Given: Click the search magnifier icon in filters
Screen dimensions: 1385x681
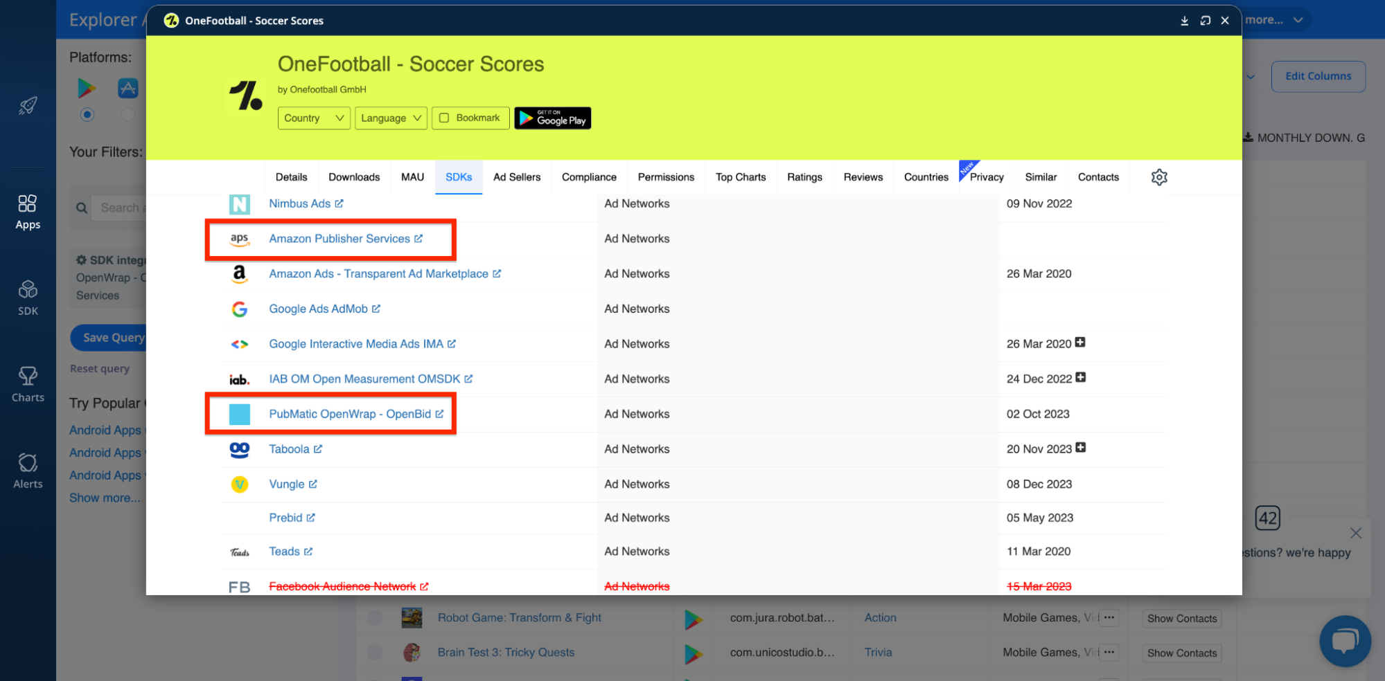Looking at the screenshot, I should 82,208.
